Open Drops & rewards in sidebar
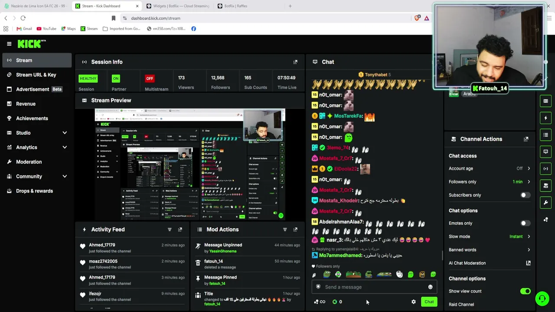The width and height of the screenshot is (555, 312). [37, 191]
